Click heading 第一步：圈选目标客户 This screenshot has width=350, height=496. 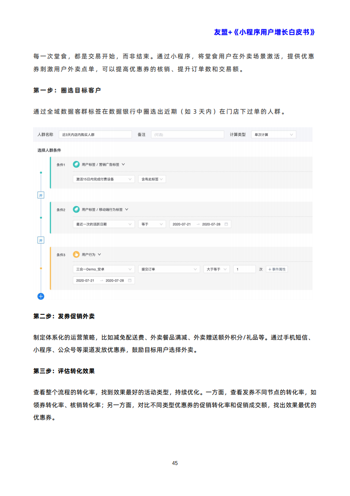(x=67, y=91)
